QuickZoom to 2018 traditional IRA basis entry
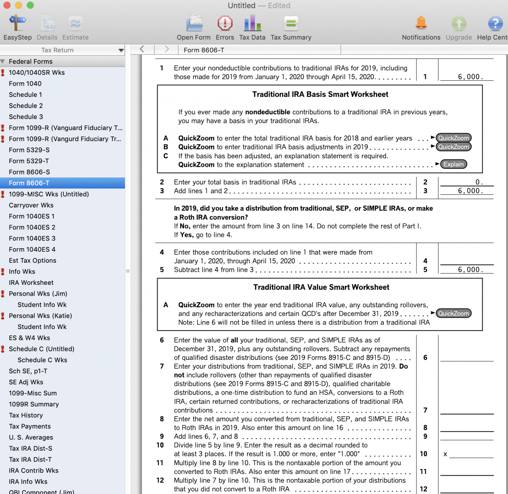The width and height of the screenshot is (508, 494). click(x=453, y=138)
